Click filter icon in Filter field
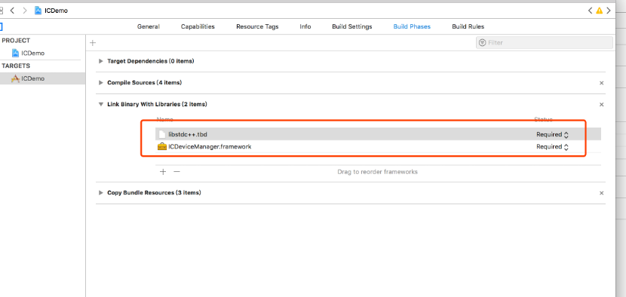 tap(482, 43)
